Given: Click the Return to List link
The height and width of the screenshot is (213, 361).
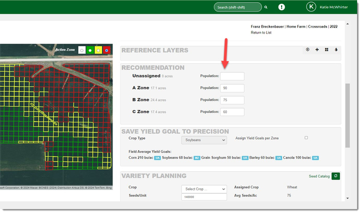Looking at the screenshot, I should 261,32.
